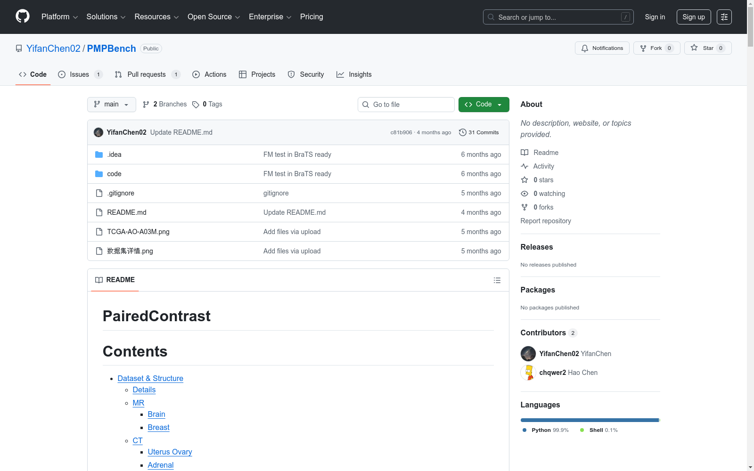Open the main branch selector dropdown
The height and width of the screenshot is (471, 754).
tap(112, 105)
